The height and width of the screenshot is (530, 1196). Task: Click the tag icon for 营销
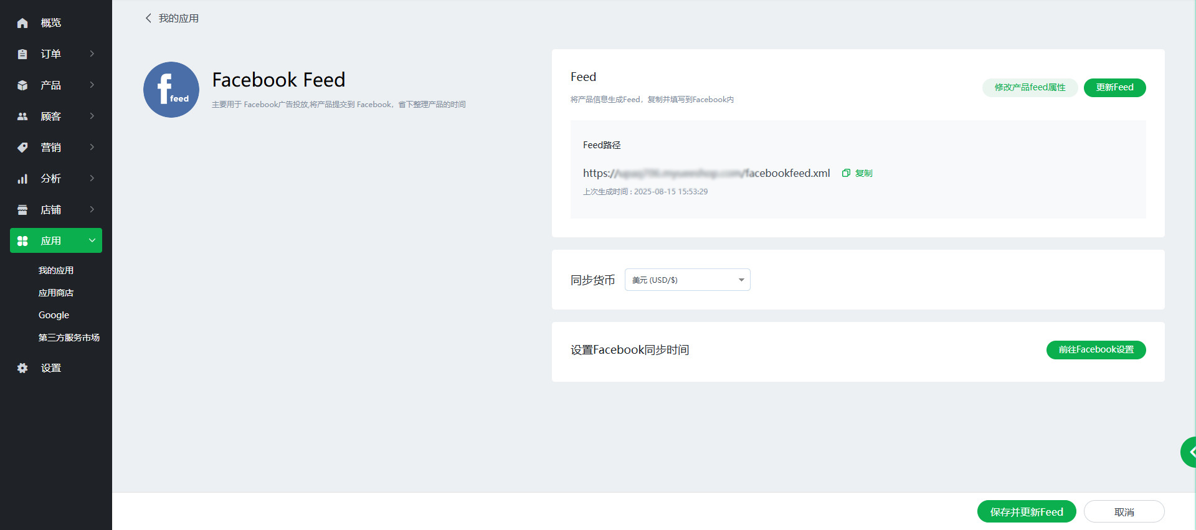tap(22, 148)
